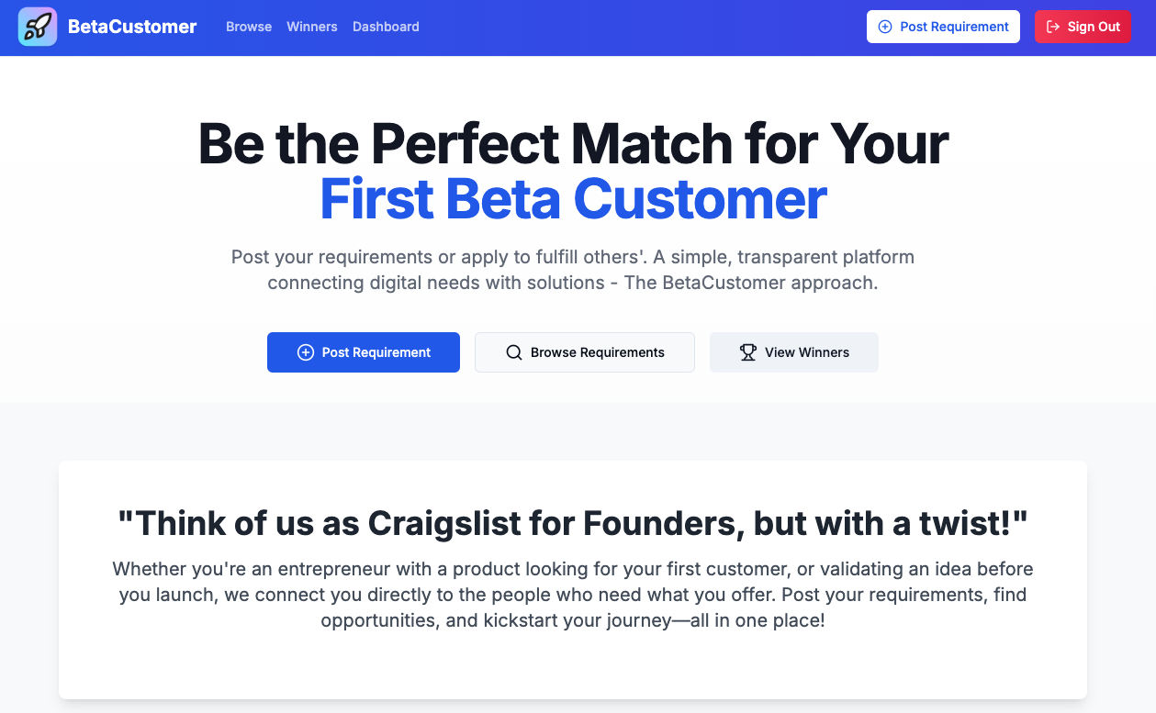Click the plus icon in the header Post Requirement button
Viewport: 1156px width, 713px height.
click(x=885, y=27)
